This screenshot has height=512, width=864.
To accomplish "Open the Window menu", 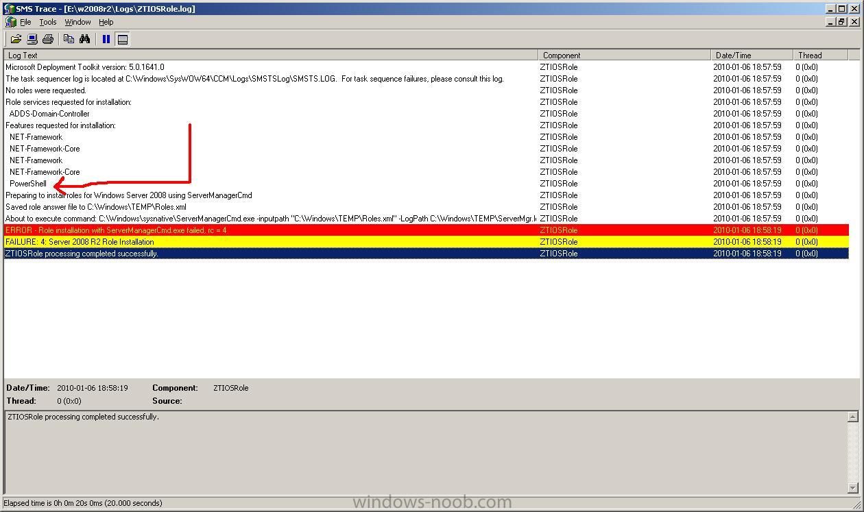I will point(77,22).
